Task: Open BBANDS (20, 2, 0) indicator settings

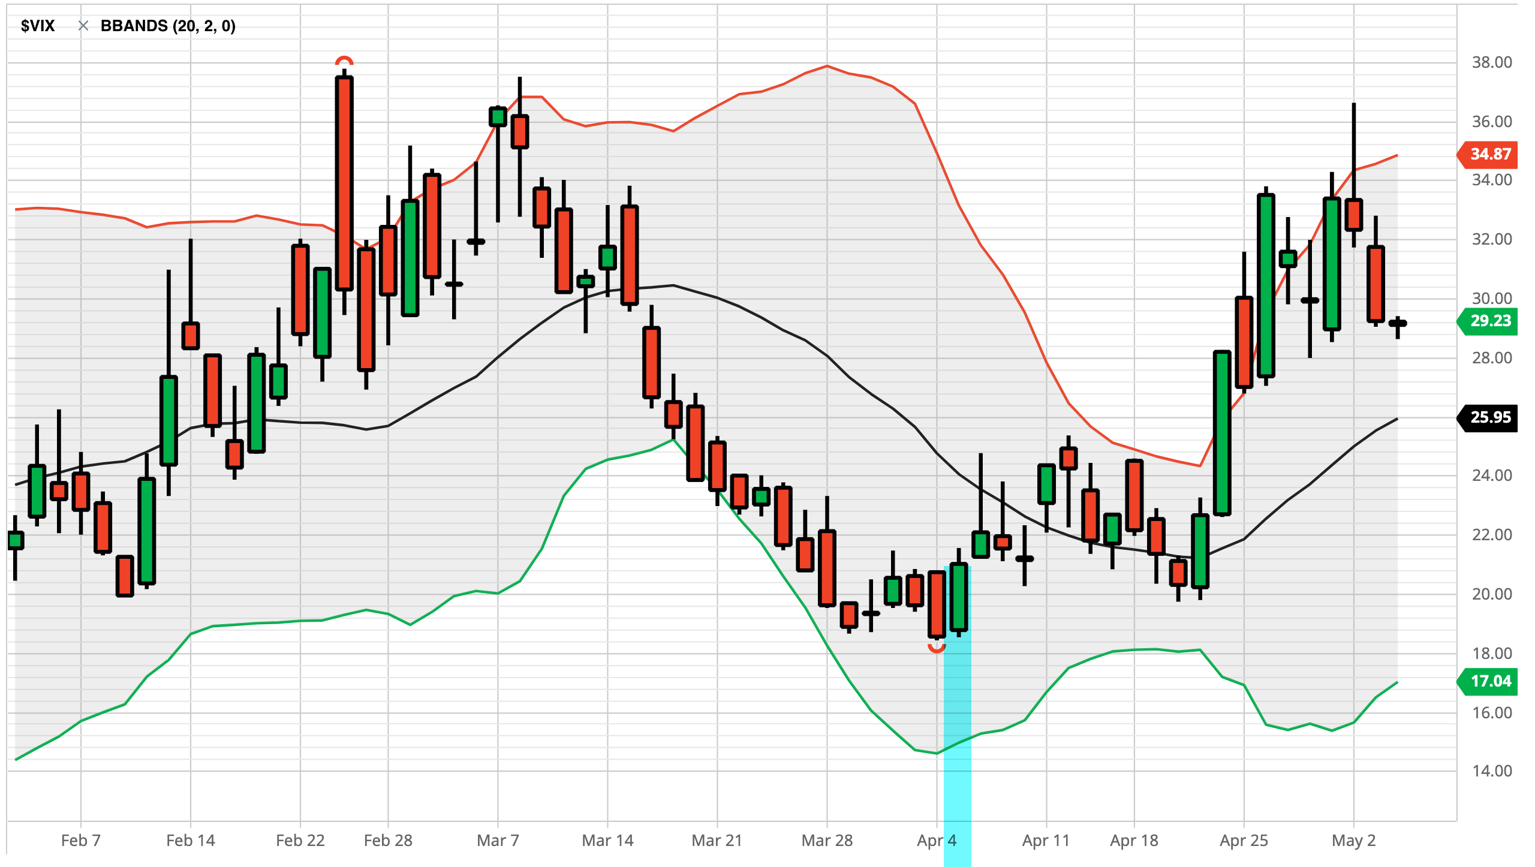Action: pos(168,26)
